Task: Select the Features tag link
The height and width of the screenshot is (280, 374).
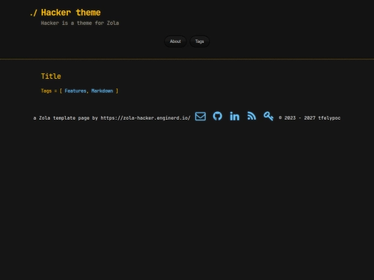Action: (75, 91)
